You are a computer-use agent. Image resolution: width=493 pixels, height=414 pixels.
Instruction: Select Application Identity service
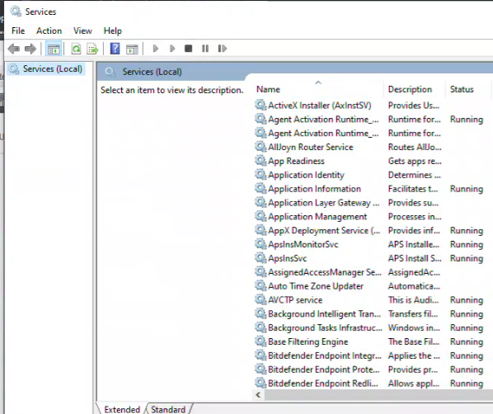tap(306, 175)
